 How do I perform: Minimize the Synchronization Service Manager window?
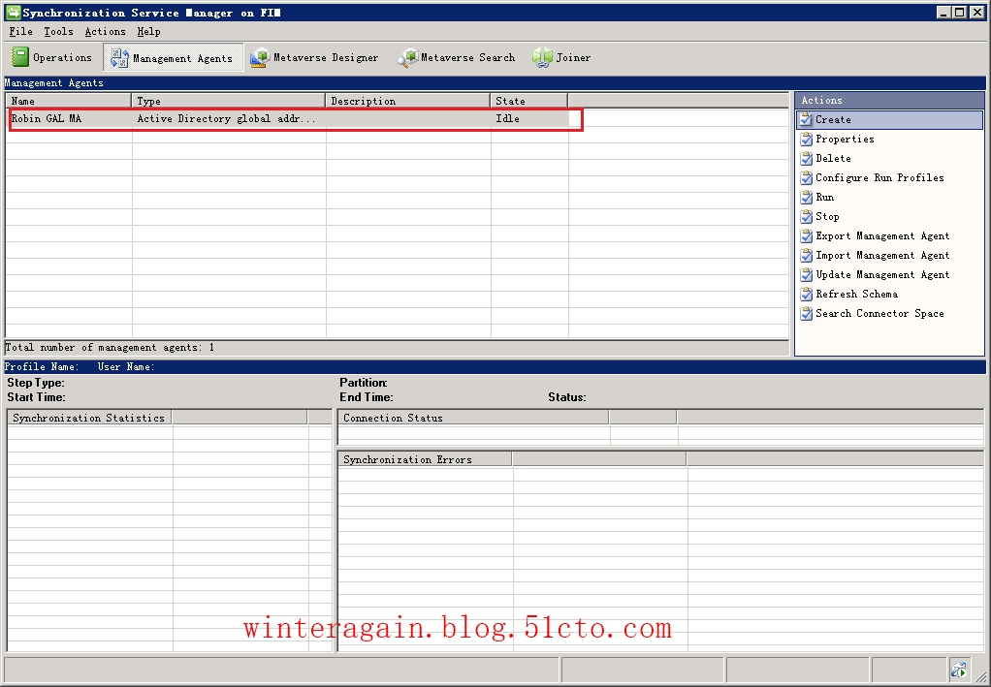click(x=943, y=12)
